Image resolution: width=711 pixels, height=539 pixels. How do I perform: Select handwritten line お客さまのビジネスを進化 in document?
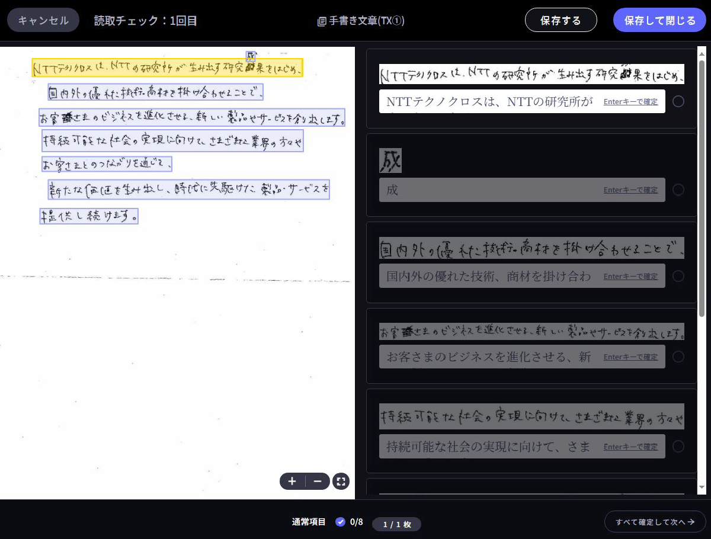[x=192, y=117]
